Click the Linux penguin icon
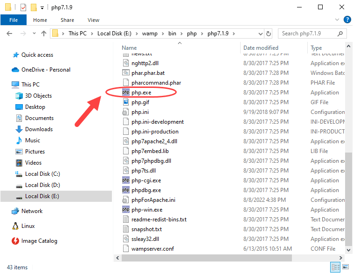353x273 pixels. [15, 226]
